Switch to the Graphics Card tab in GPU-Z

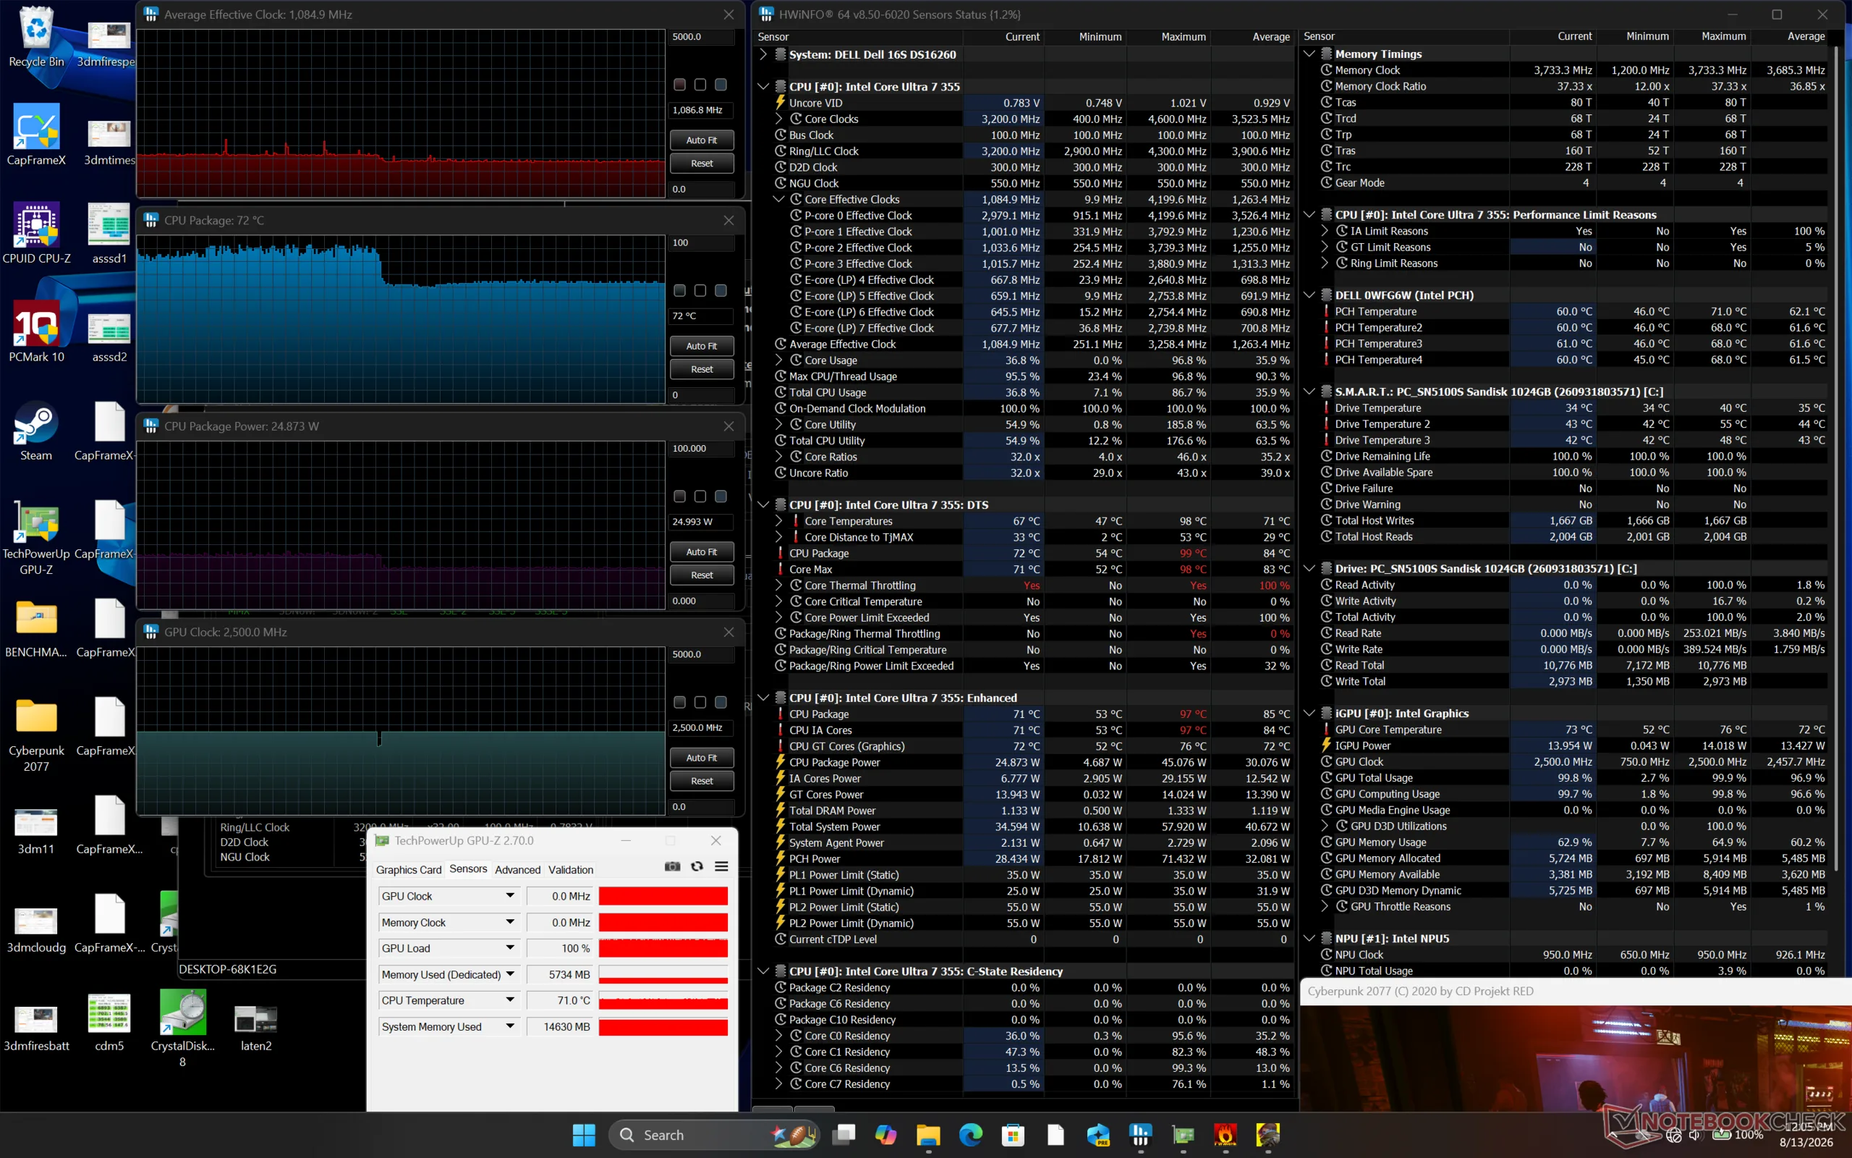(x=409, y=869)
